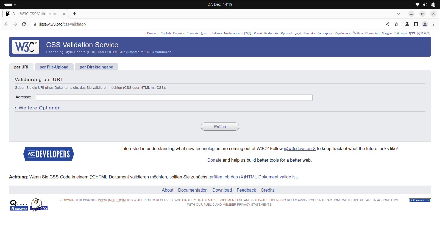Image resolution: width=440 pixels, height=248 pixels.
Task: Open the @w3cdevs on X link
Action: [300, 148]
